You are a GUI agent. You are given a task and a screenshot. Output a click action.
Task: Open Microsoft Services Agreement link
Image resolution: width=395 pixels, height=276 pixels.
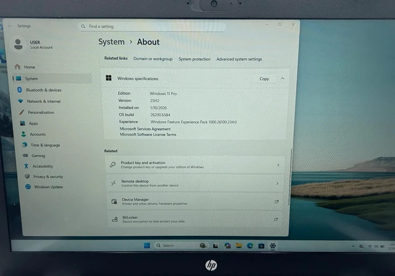[145, 129]
